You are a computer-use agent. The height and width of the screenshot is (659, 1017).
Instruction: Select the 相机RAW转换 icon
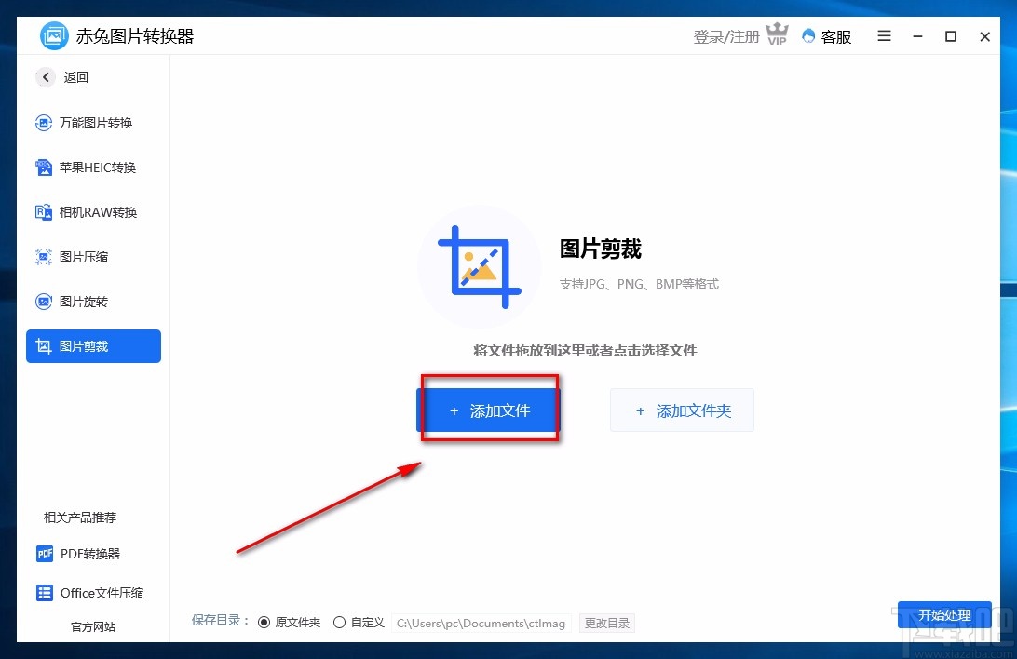pyautogui.click(x=42, y=212)
